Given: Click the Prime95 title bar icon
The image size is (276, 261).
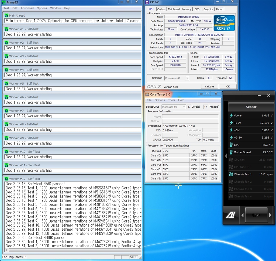Looking at the screenshot, I should pyautogui.click(x=4, y=2).
